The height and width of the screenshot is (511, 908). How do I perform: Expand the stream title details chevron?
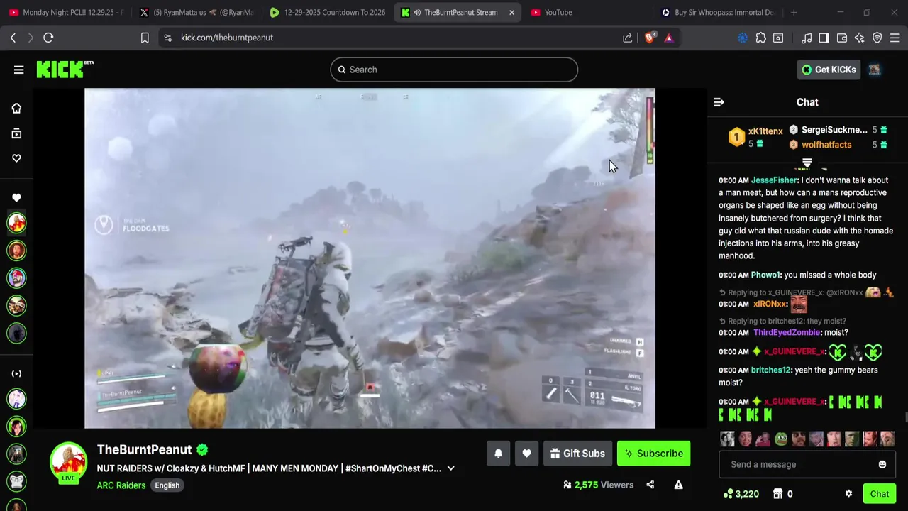pyautogui.click(x=450, y=468)
